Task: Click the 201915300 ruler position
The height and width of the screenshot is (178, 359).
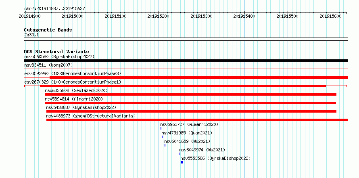Action: (x=201, y=16)
